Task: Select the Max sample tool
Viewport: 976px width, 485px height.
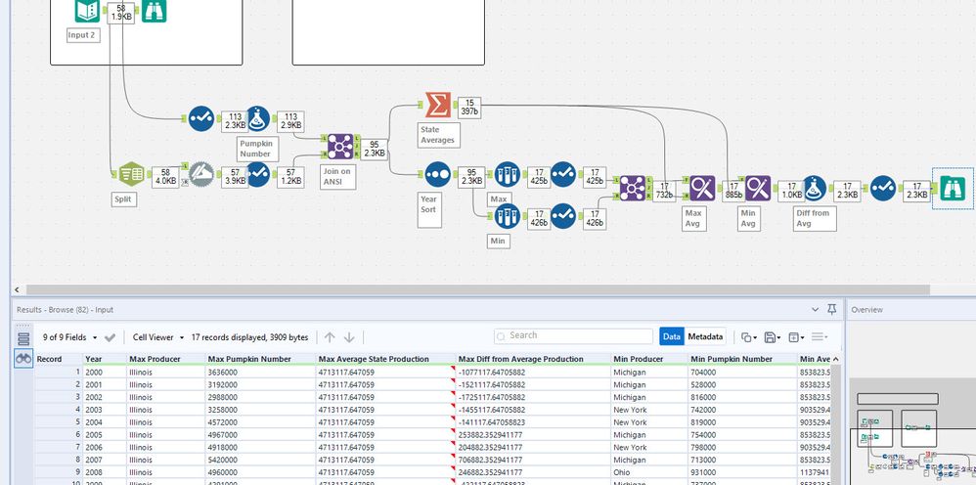Action: click(x=507, y=175)
